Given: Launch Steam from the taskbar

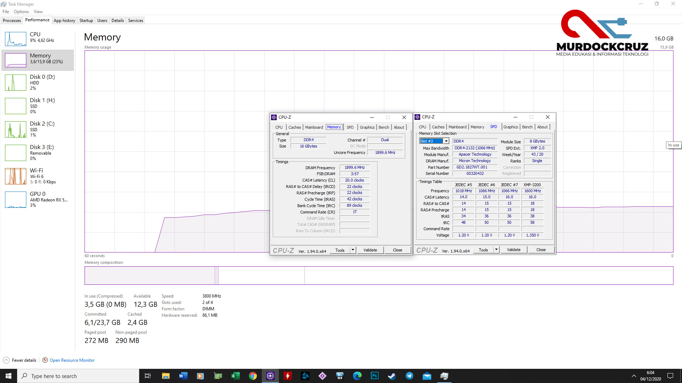Looking at the screenshot, I should tap(392, 376).
